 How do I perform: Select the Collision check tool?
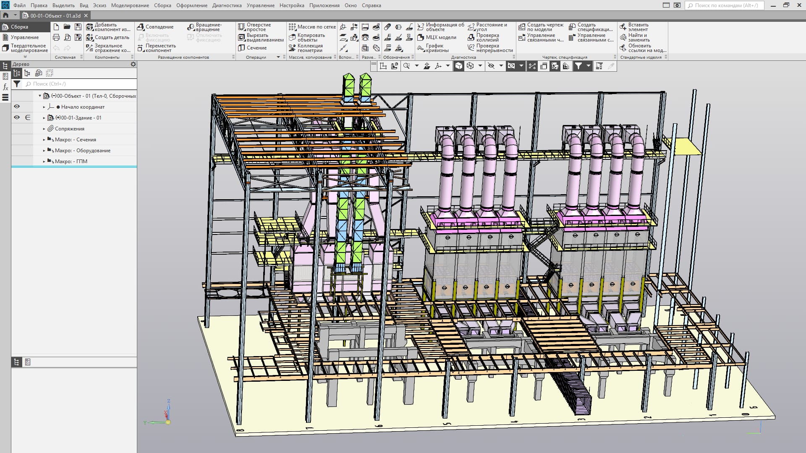[484, 37]
